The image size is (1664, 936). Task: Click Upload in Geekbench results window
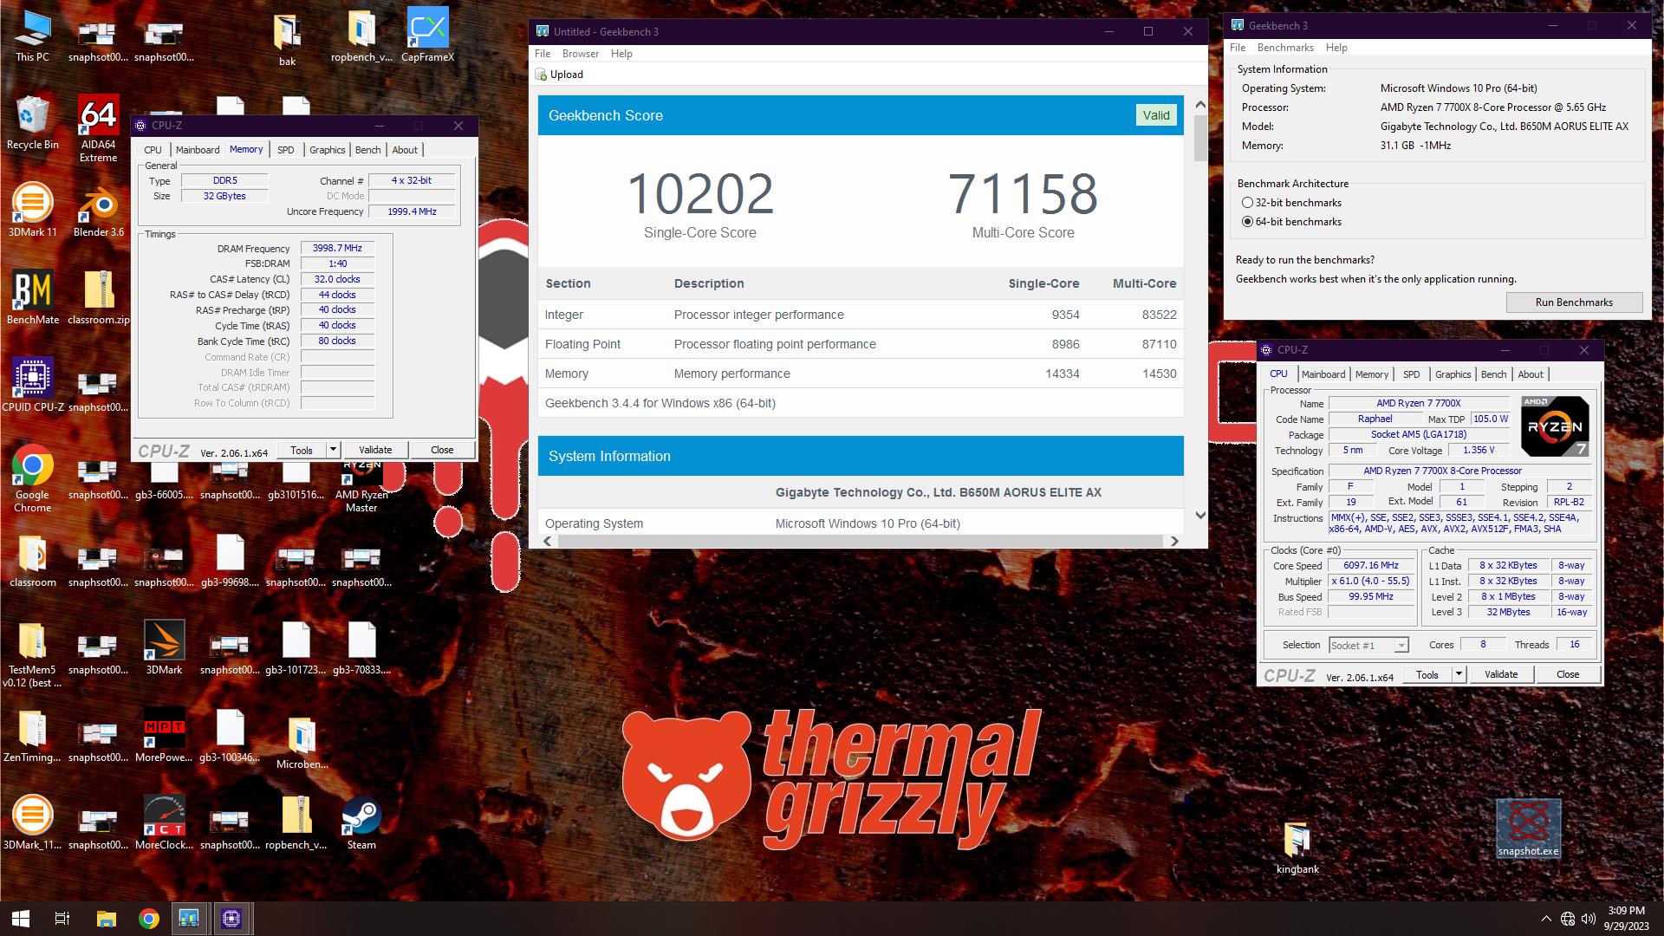560,75
